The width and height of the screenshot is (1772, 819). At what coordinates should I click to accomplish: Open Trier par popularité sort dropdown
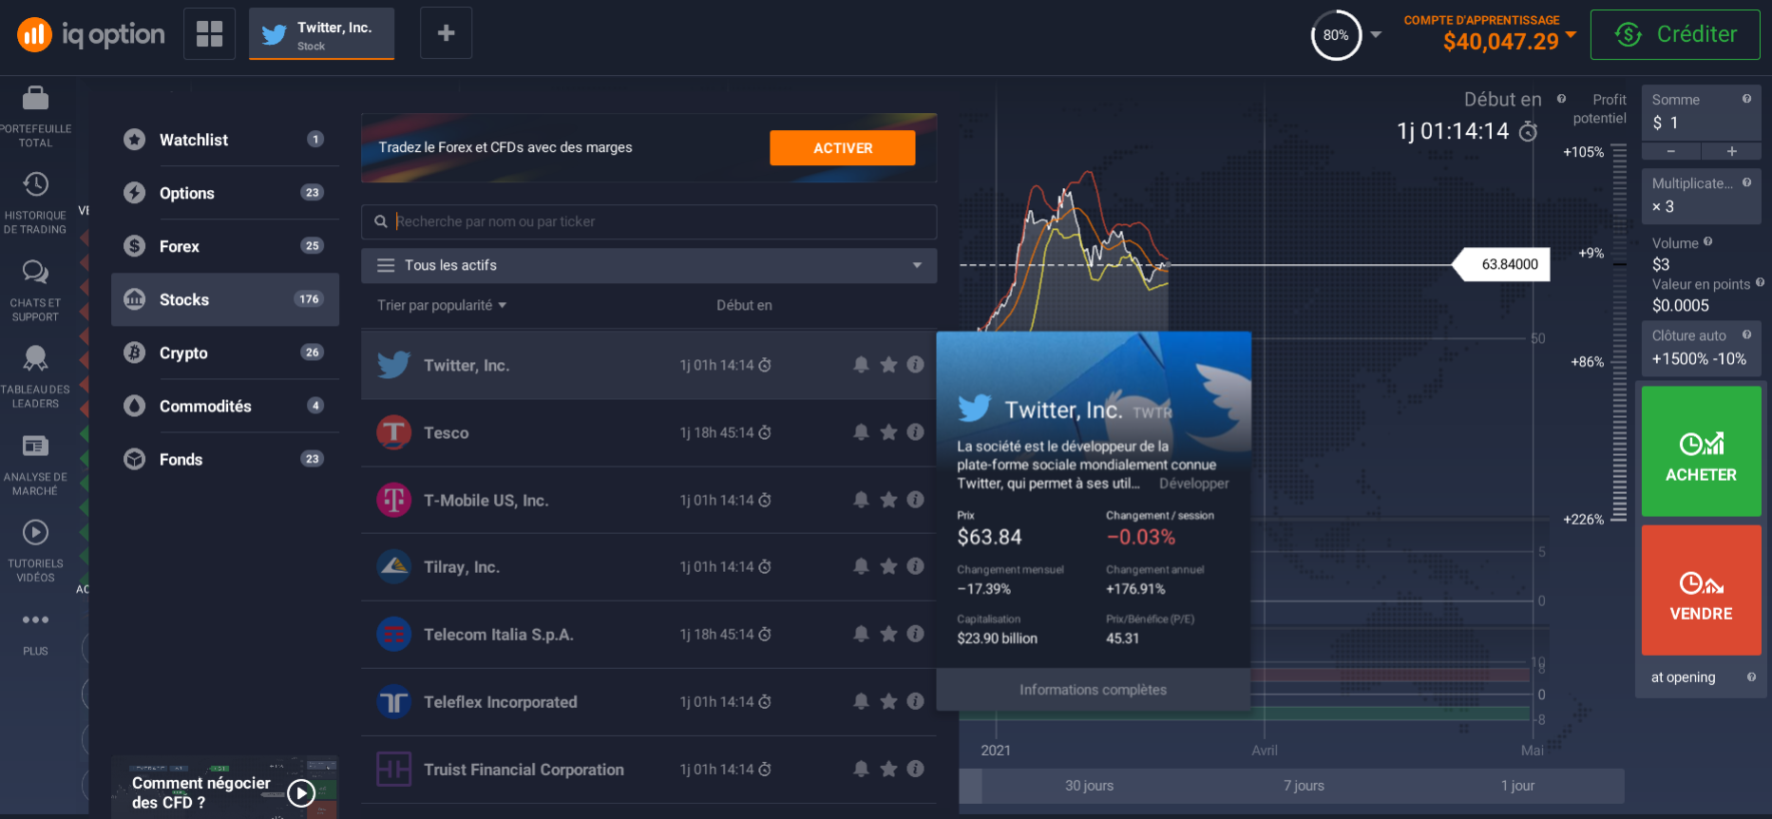pyautogui.click(x=442, y=305)
